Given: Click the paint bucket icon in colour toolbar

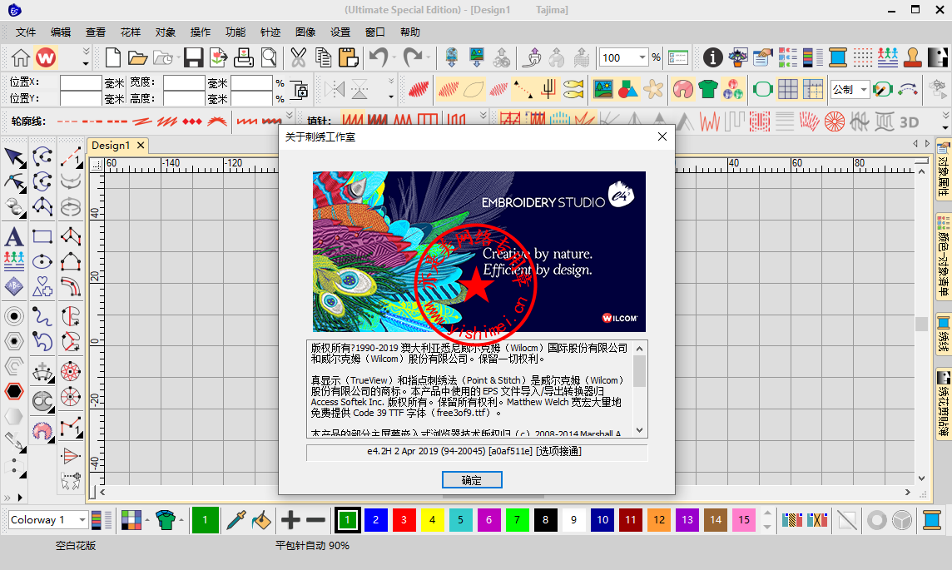Looking at the screenshot, I should pyautogui.click(x=261, y=519).
